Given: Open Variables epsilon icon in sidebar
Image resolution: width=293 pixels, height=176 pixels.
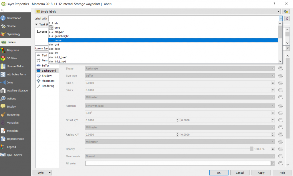Looking at the screenshot, I should click(3, 123).
